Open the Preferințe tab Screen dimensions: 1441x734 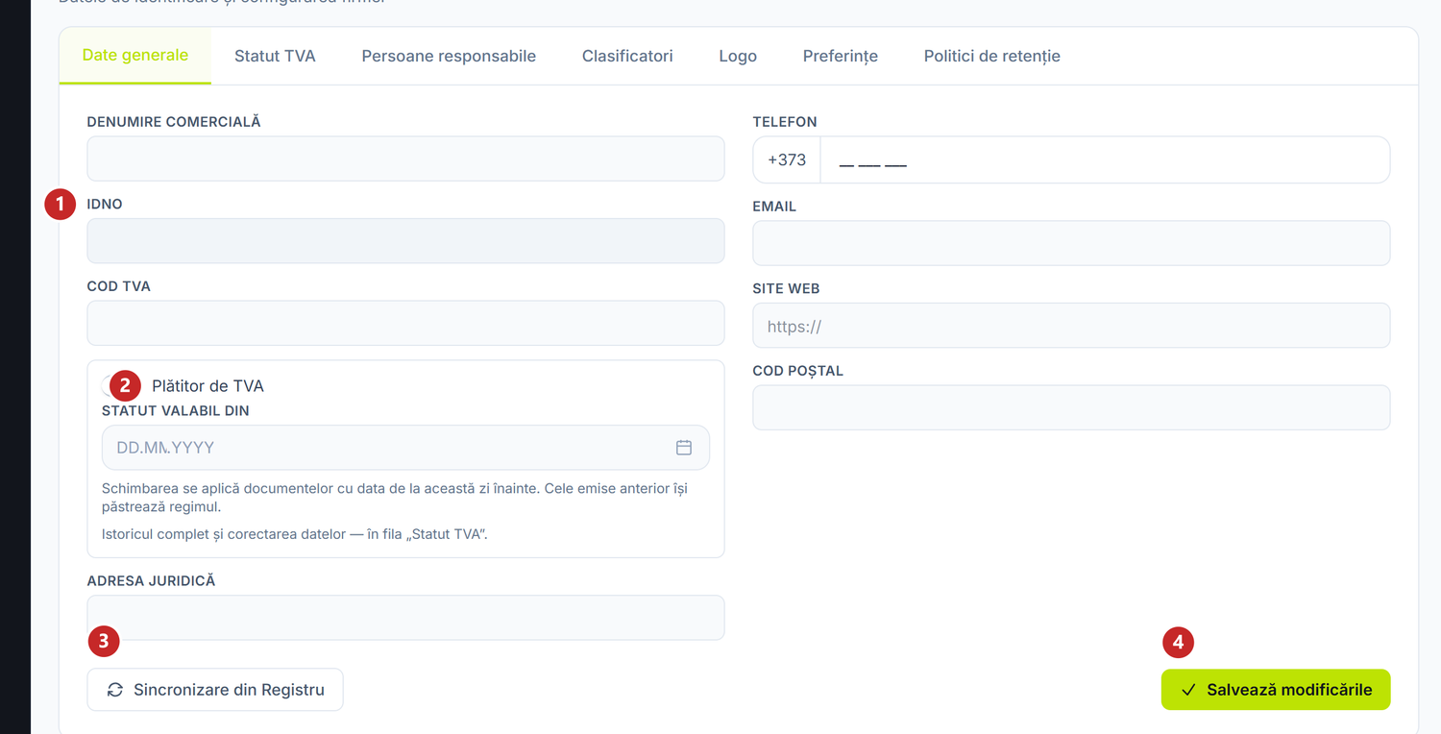[x=841, y=56]
